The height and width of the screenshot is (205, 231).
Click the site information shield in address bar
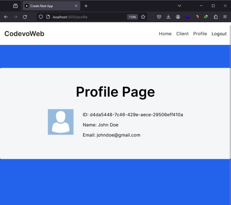pyautogui.click(x=40, y=17)
